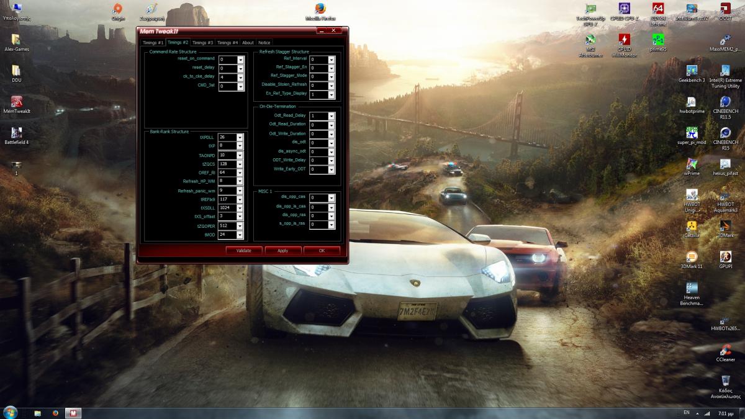Open the DDU folder on the desktop
745x419 pixels.
tap(17, 73)
